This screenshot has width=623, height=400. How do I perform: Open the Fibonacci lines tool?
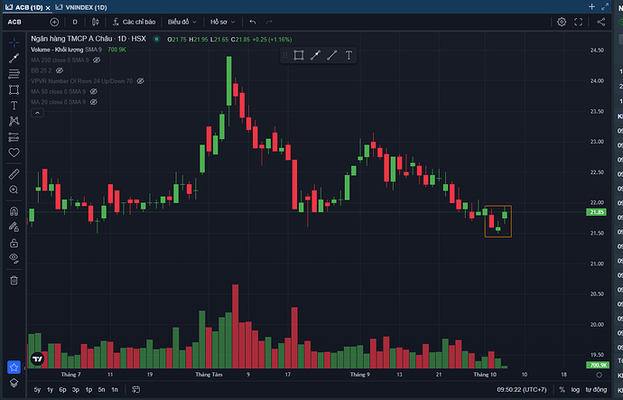tap(14, 74)
